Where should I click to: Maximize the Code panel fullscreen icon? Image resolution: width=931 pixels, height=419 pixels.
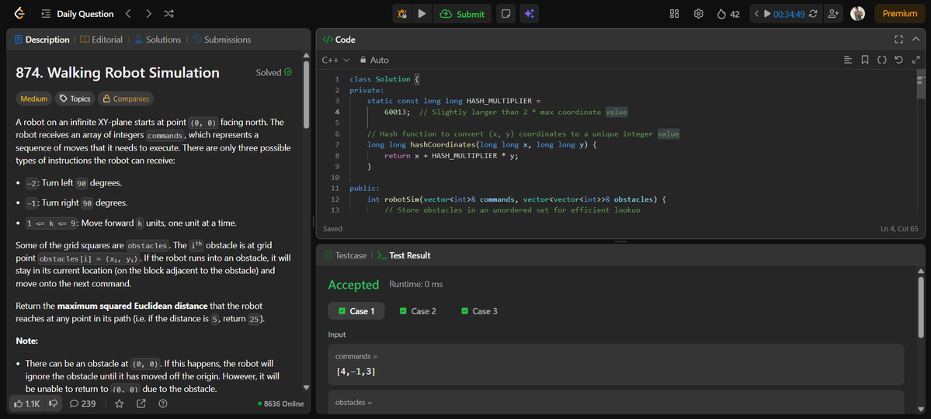click(898, 40)
